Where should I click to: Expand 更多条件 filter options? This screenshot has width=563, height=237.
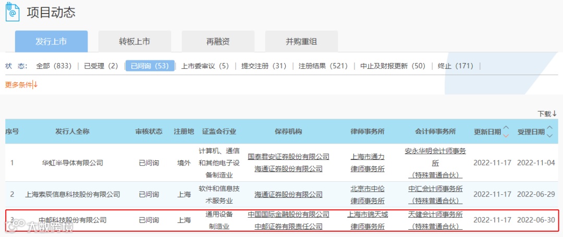[21, 85]
